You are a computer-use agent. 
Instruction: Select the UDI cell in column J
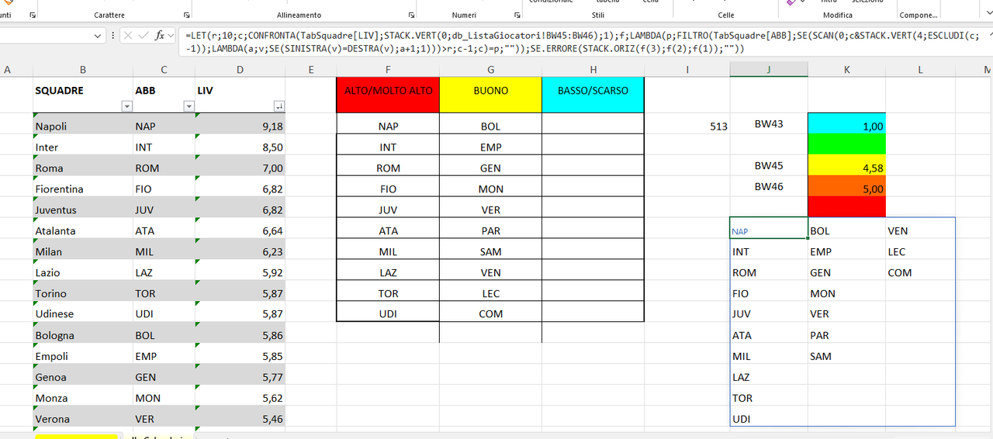tap(768, 417)
